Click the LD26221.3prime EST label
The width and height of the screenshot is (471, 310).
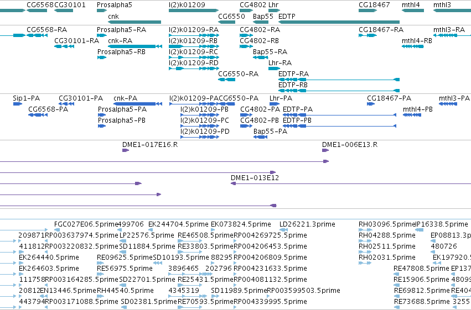point(307,224)
